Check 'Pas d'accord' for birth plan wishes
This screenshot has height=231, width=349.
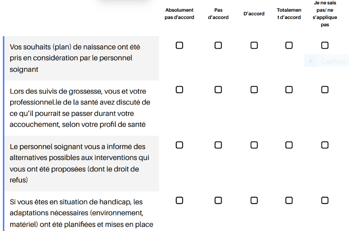click(x=218, y=45)
